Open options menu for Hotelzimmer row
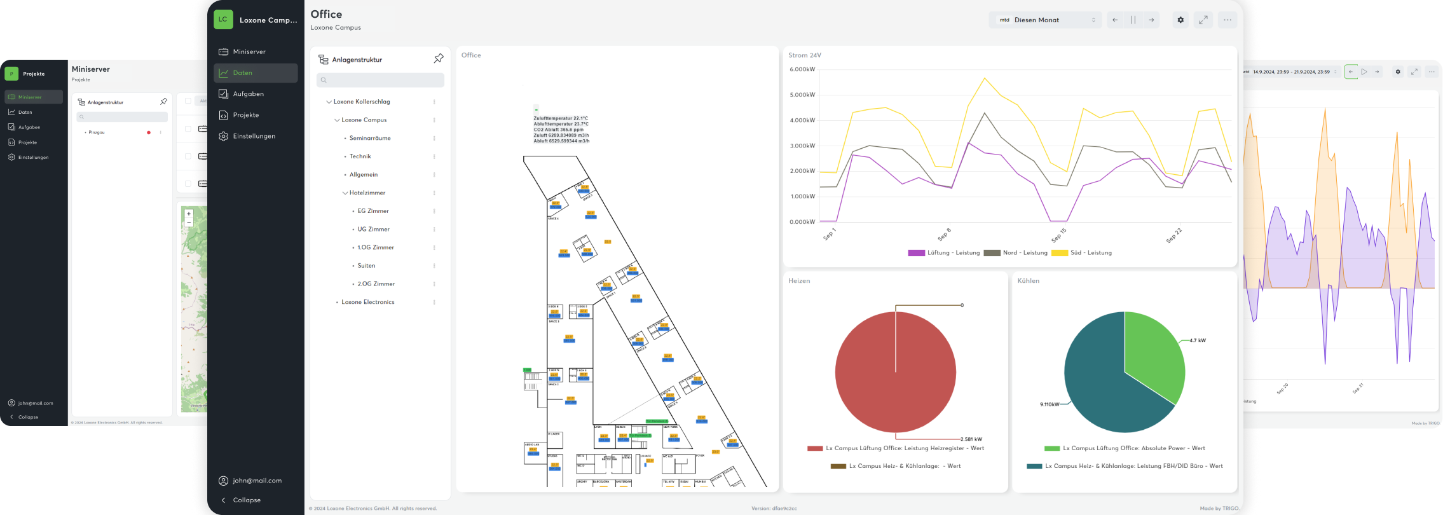1443x515 pixels. [434, 193]
